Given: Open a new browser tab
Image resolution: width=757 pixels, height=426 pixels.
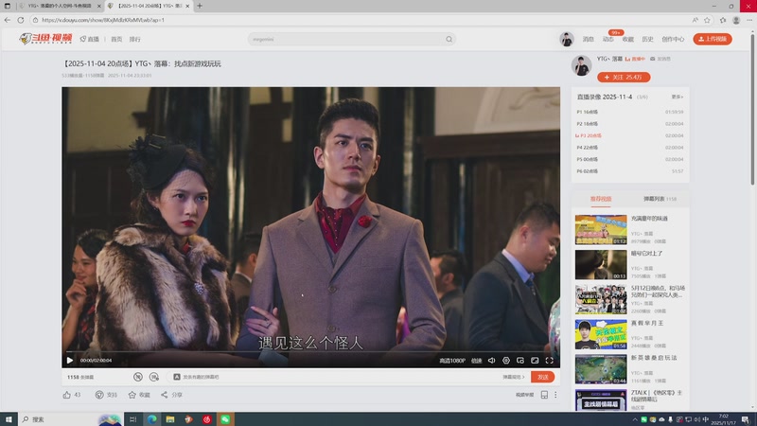Looking at the screenshot, I should [x=200, y=6].
